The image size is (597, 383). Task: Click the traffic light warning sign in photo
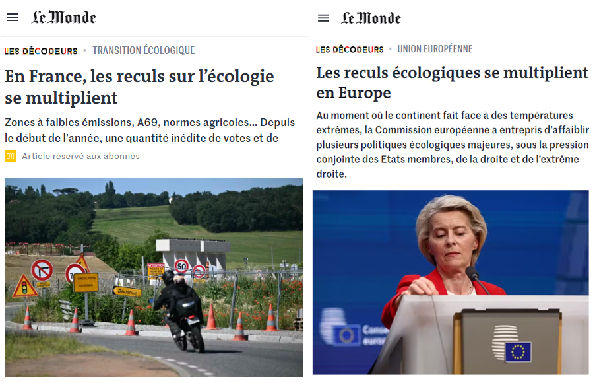click(25, 287)
